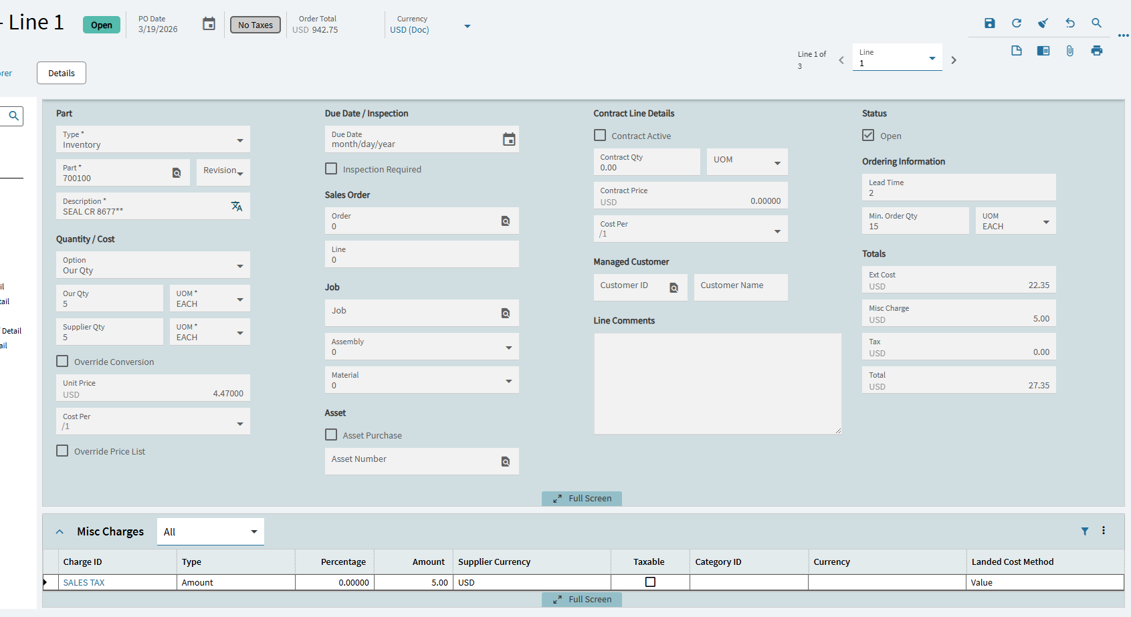Click the Contract Price field
This screenshot has height=617, width=1131.
[x=691, y=195]
